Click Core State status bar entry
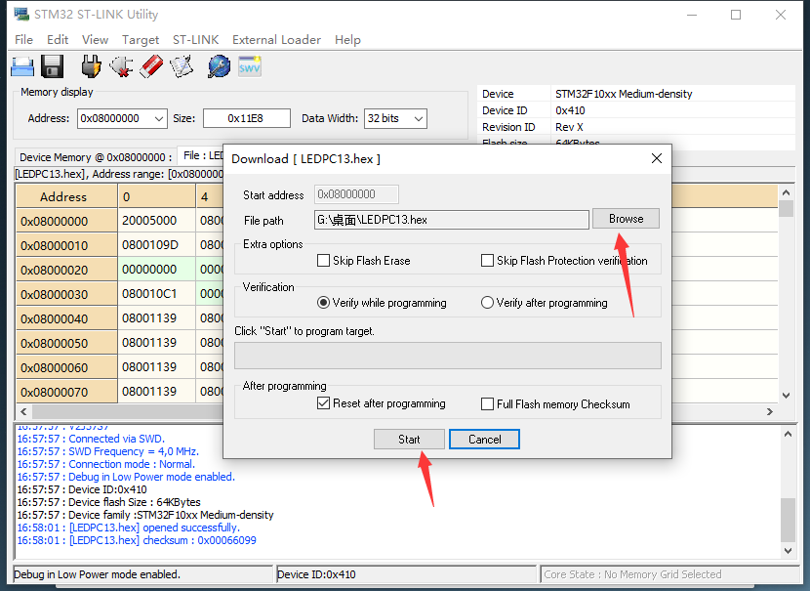This screenshot has width=810, height=591. pyautogui.click(x=670, y=574)
